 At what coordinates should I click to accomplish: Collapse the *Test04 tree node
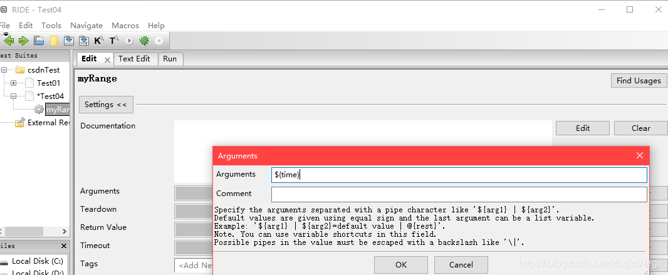[13, 96]
